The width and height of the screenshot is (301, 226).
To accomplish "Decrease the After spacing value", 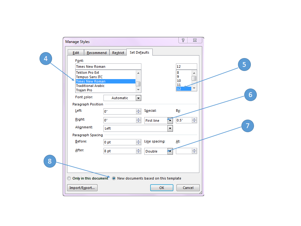I will 138,153.
